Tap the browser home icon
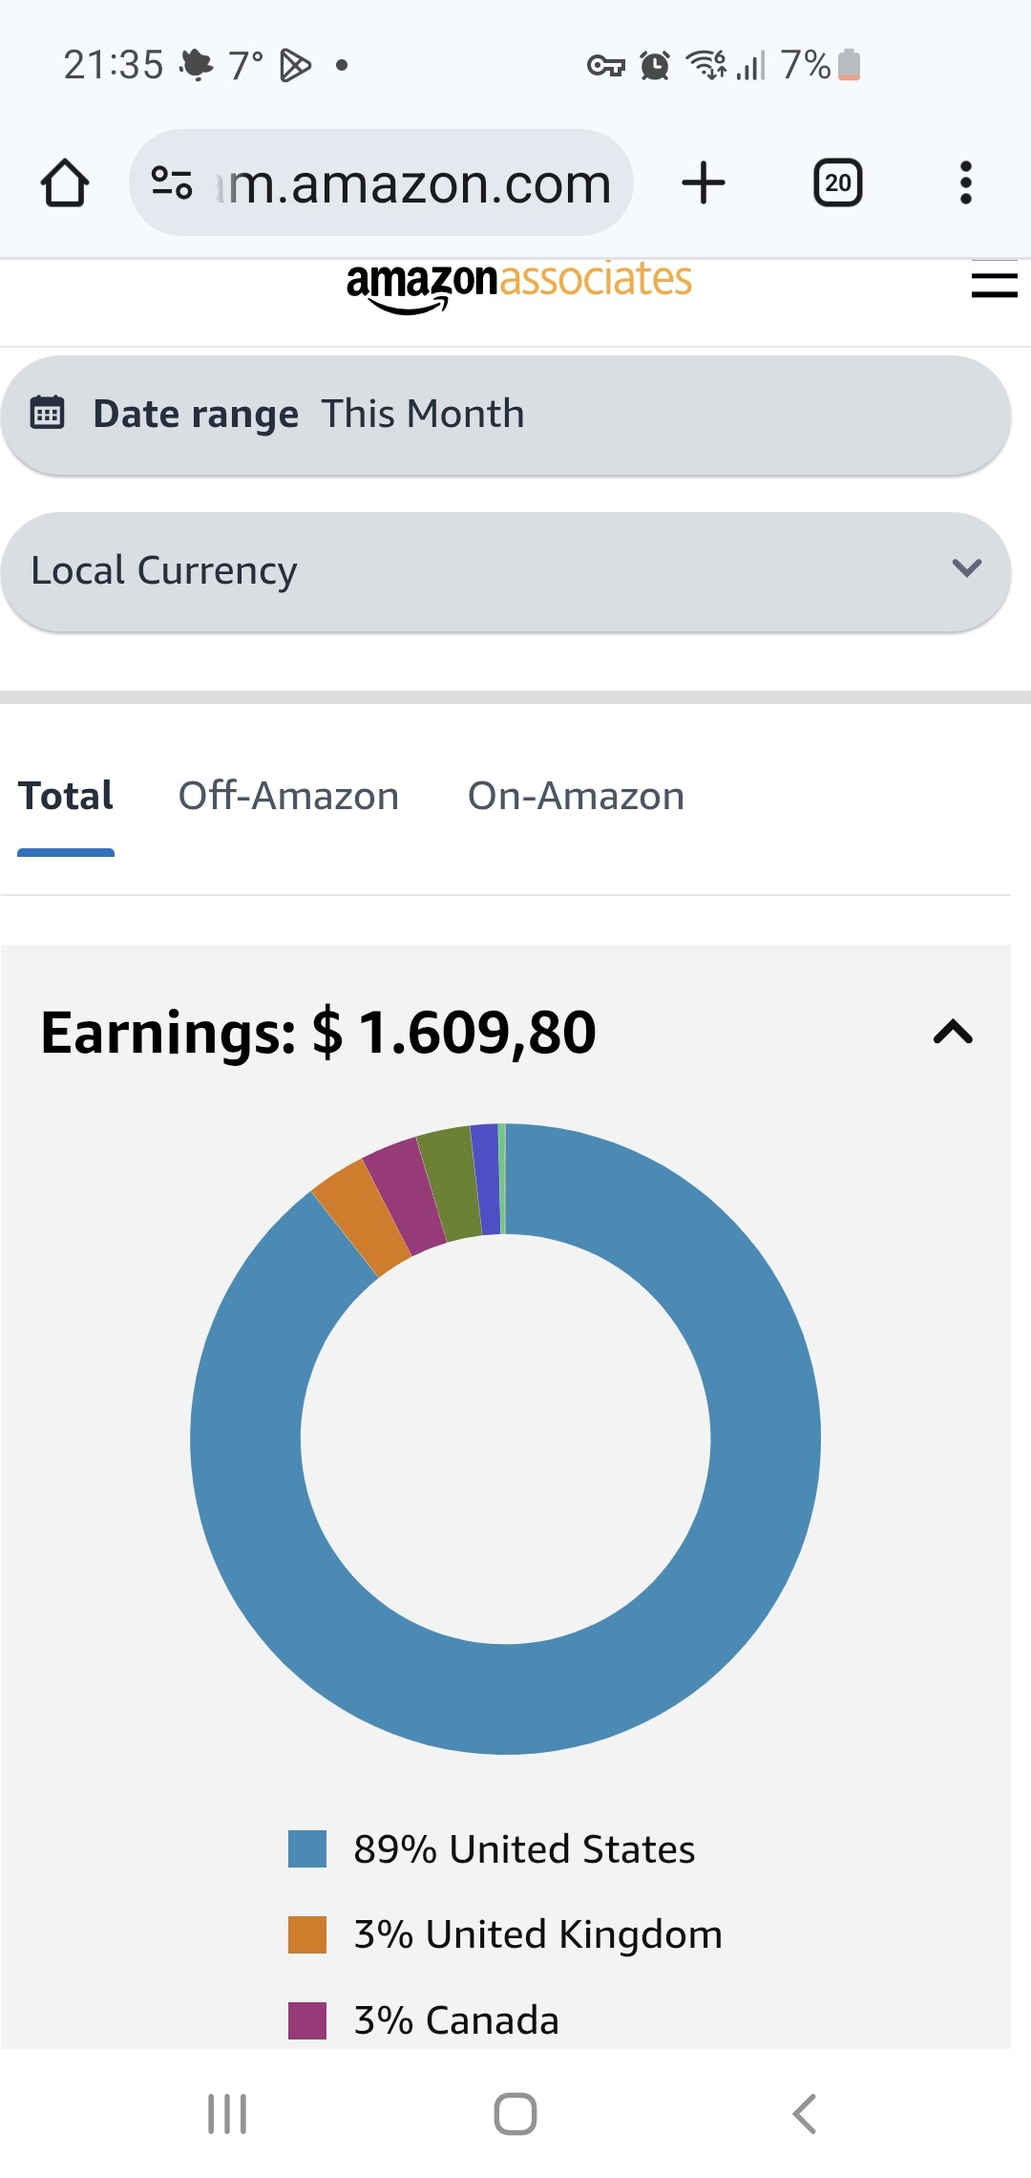 (x=65, y=182)
